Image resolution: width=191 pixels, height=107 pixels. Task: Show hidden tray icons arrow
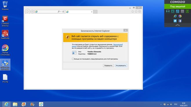[x=161, y=104]
